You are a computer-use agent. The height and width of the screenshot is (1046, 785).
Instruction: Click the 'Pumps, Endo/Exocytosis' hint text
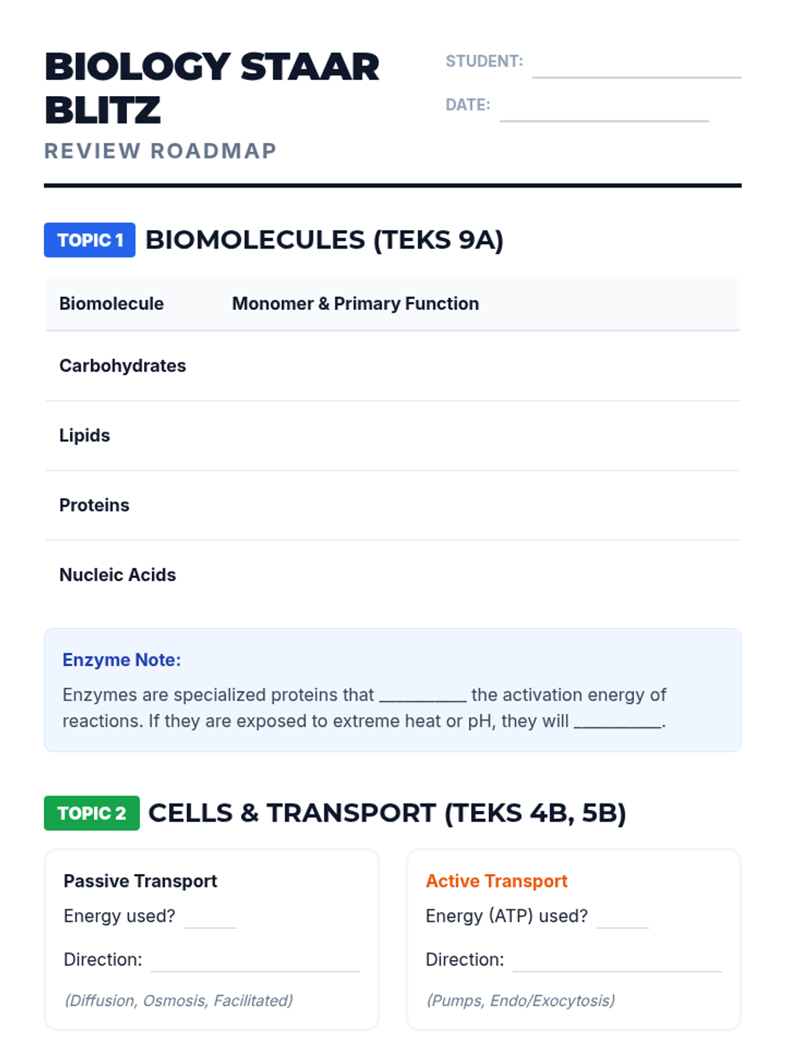coord(521,1000)
